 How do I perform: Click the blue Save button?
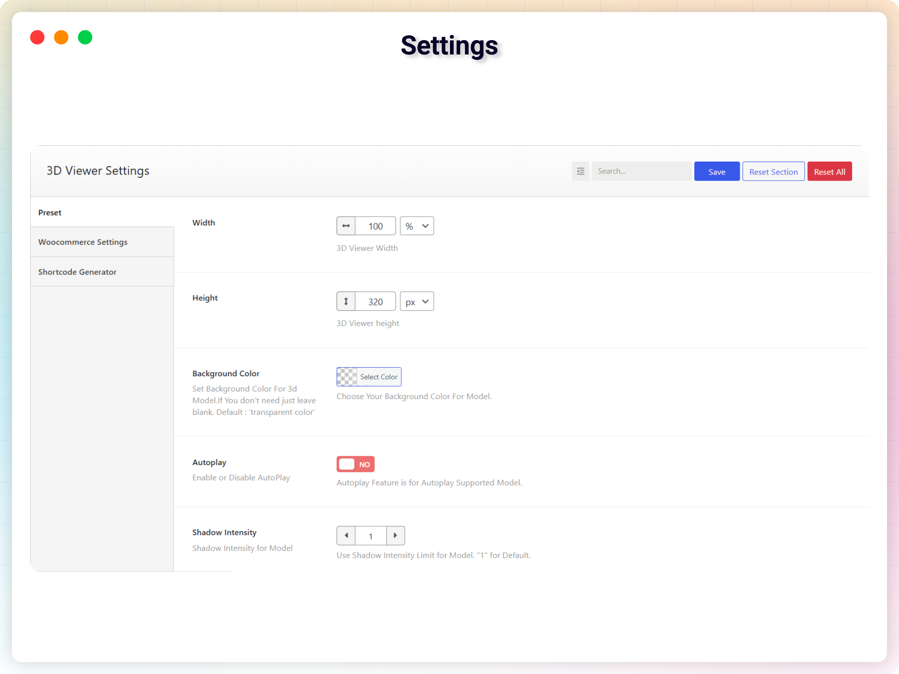click(717, 171)
